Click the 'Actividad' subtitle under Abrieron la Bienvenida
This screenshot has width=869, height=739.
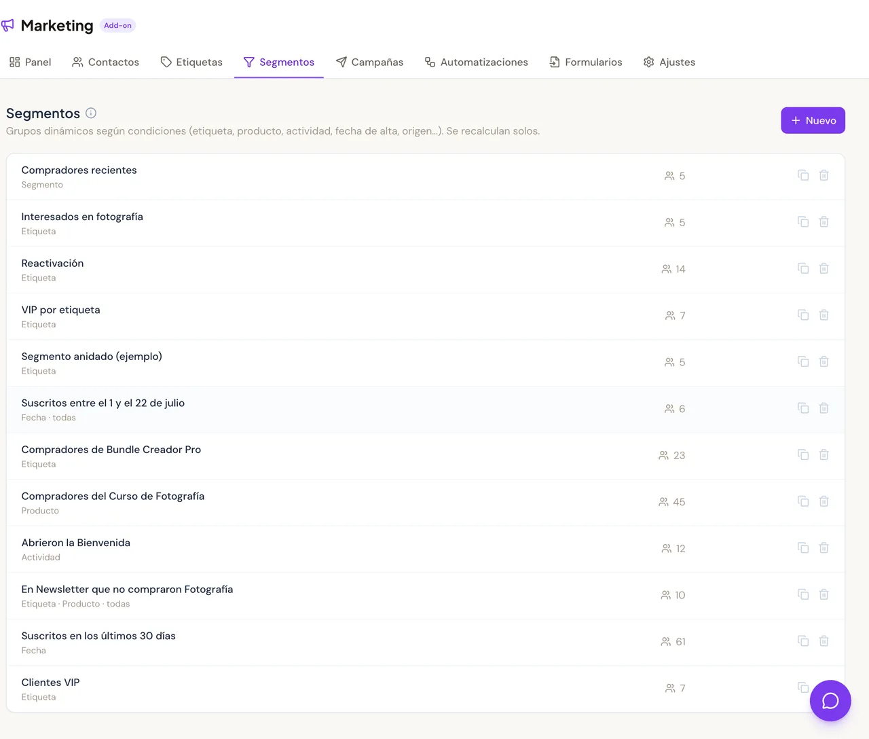tap(41, 558)
